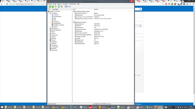This screenshot has width=195, height=109.
Task: Click the Draagbare computer laptop icon
Action: (x=52, y=25)
